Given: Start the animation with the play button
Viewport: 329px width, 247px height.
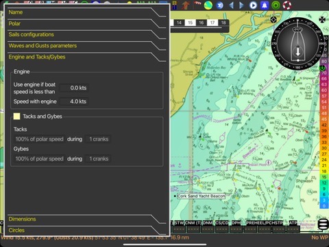Looking at the screenshot, I should point(253,5).
